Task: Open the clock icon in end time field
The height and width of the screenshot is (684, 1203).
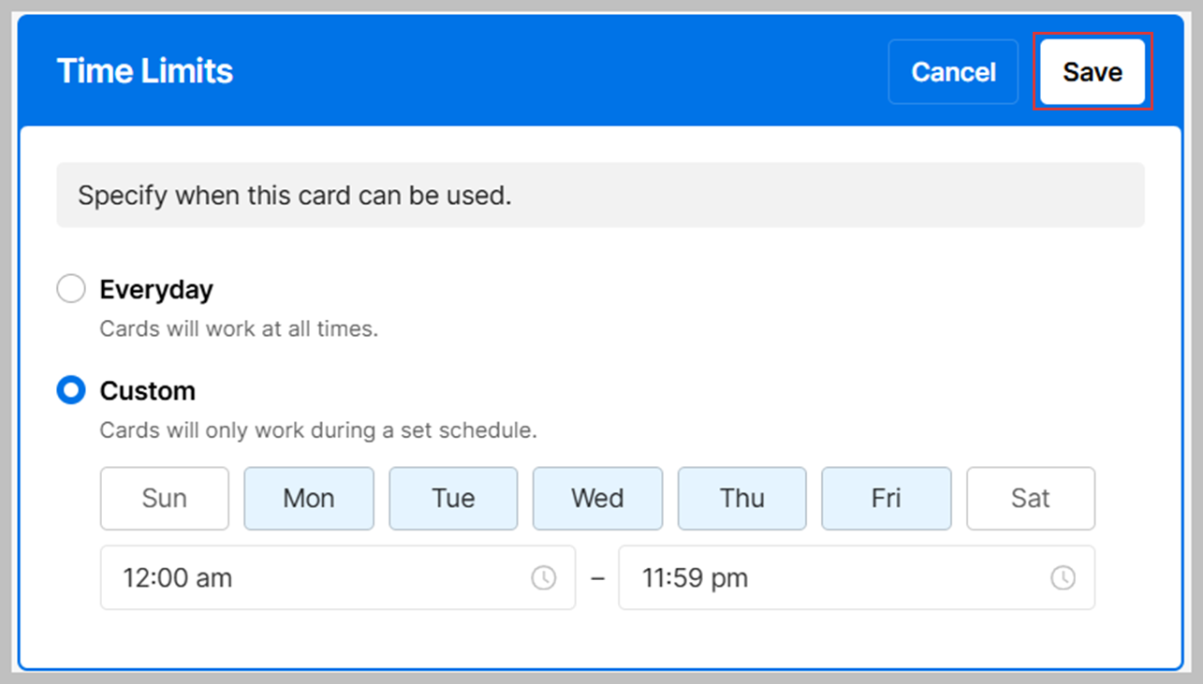Action: coord(1062,578)
